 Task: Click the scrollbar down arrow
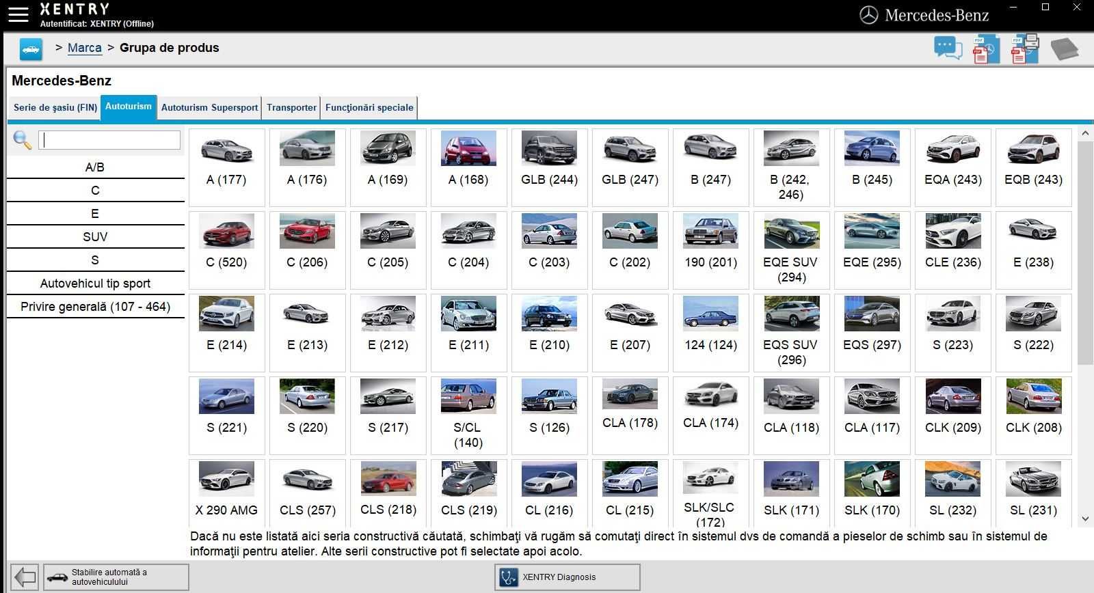tap(1084, 519)
